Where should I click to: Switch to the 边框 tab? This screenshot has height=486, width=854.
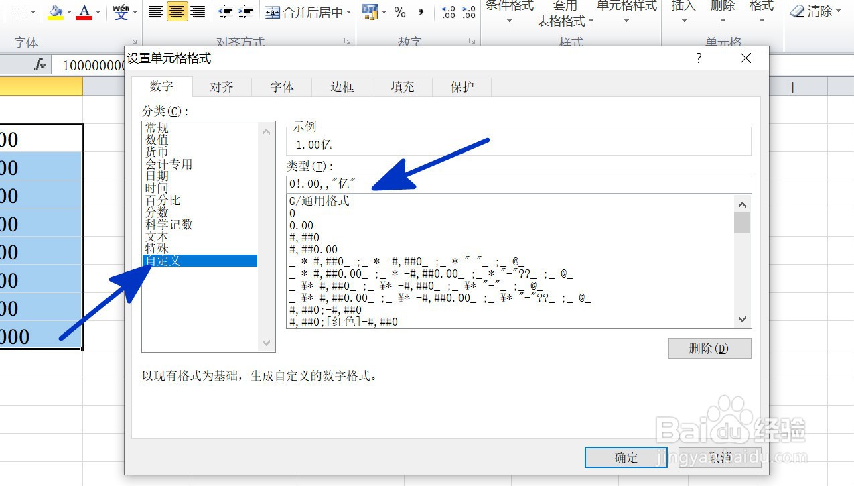(x=342, y=87)
